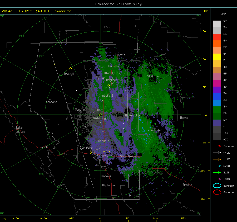The height and width of the screenshot is (222, 237).
Task: Click the yellow diamond marker near RockyMH
Action: tap(70, 69)
